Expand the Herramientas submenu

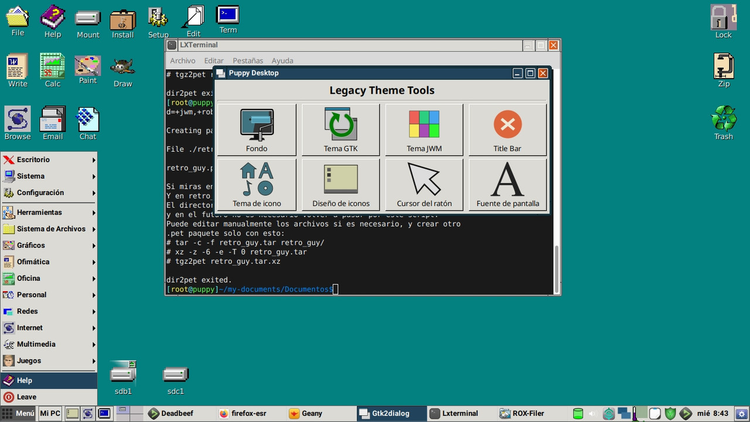(x=49, y=212)
